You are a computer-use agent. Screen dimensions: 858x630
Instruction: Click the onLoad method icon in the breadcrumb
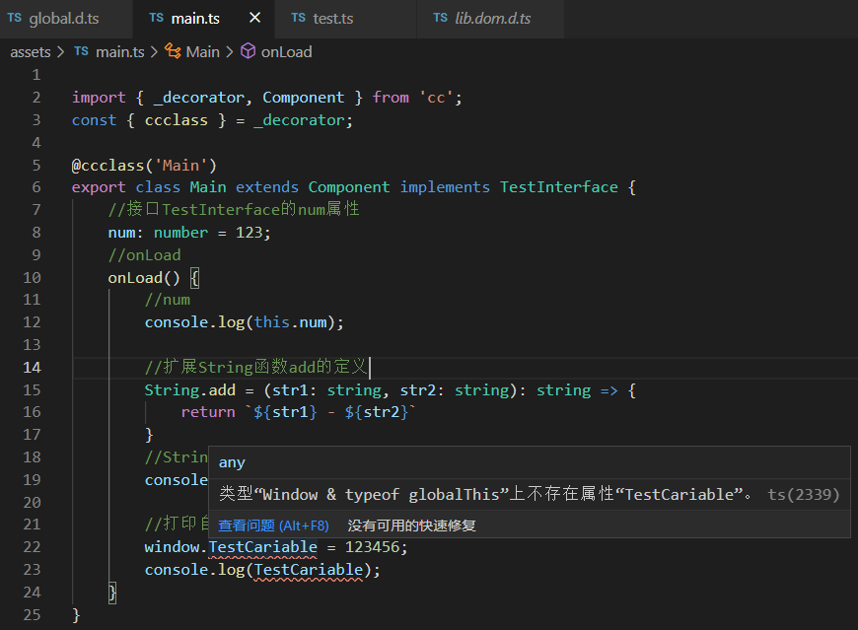point(249,51)
